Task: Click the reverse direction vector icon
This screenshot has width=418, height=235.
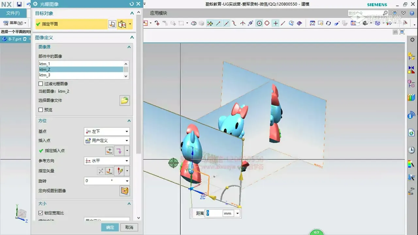Action: [101, 171]
